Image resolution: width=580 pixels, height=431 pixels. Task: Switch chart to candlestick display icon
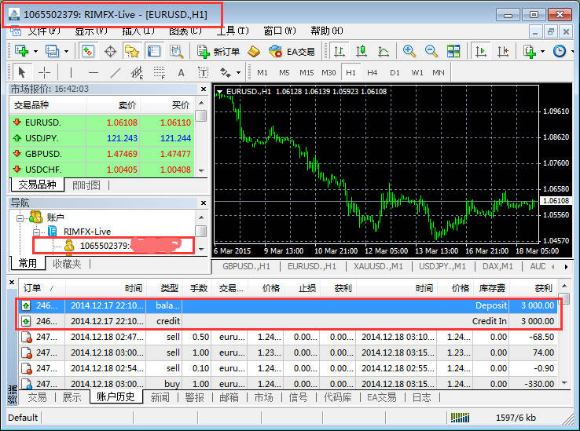[362, 51]
